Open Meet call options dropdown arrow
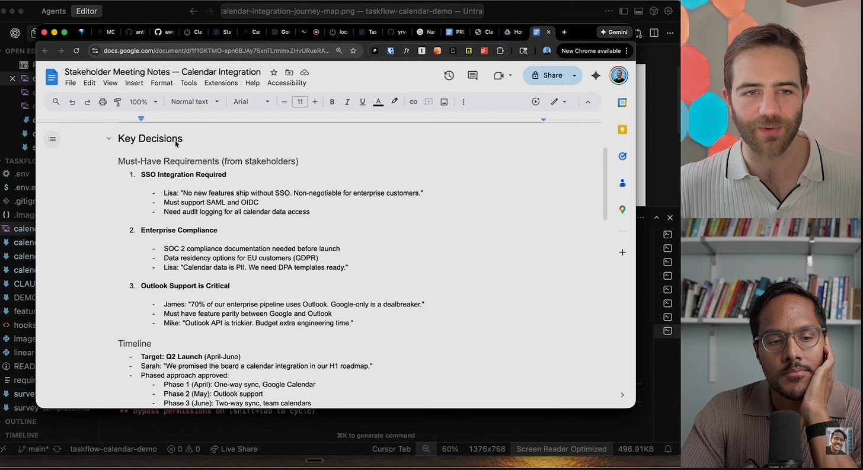Viewport: 863px width, 470px height. [510, 75]
